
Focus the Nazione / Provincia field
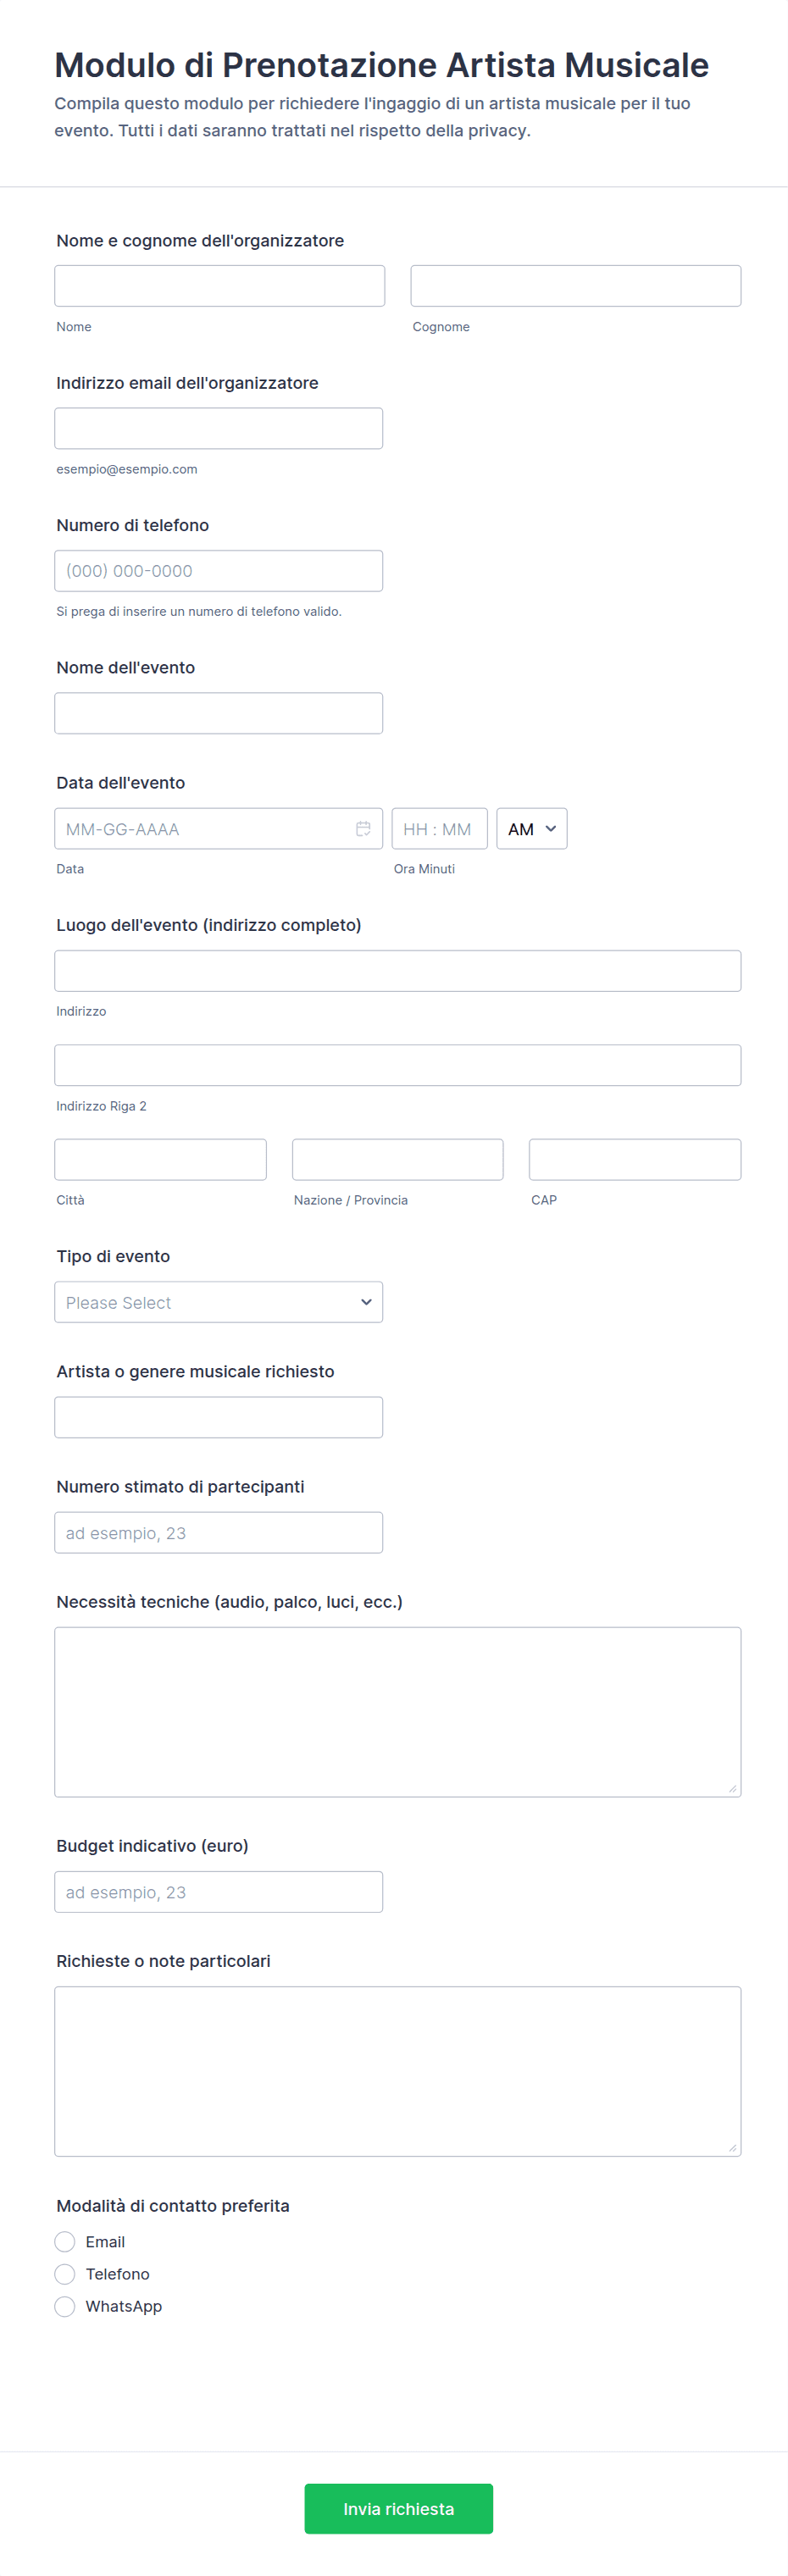tap(397, 1159)
